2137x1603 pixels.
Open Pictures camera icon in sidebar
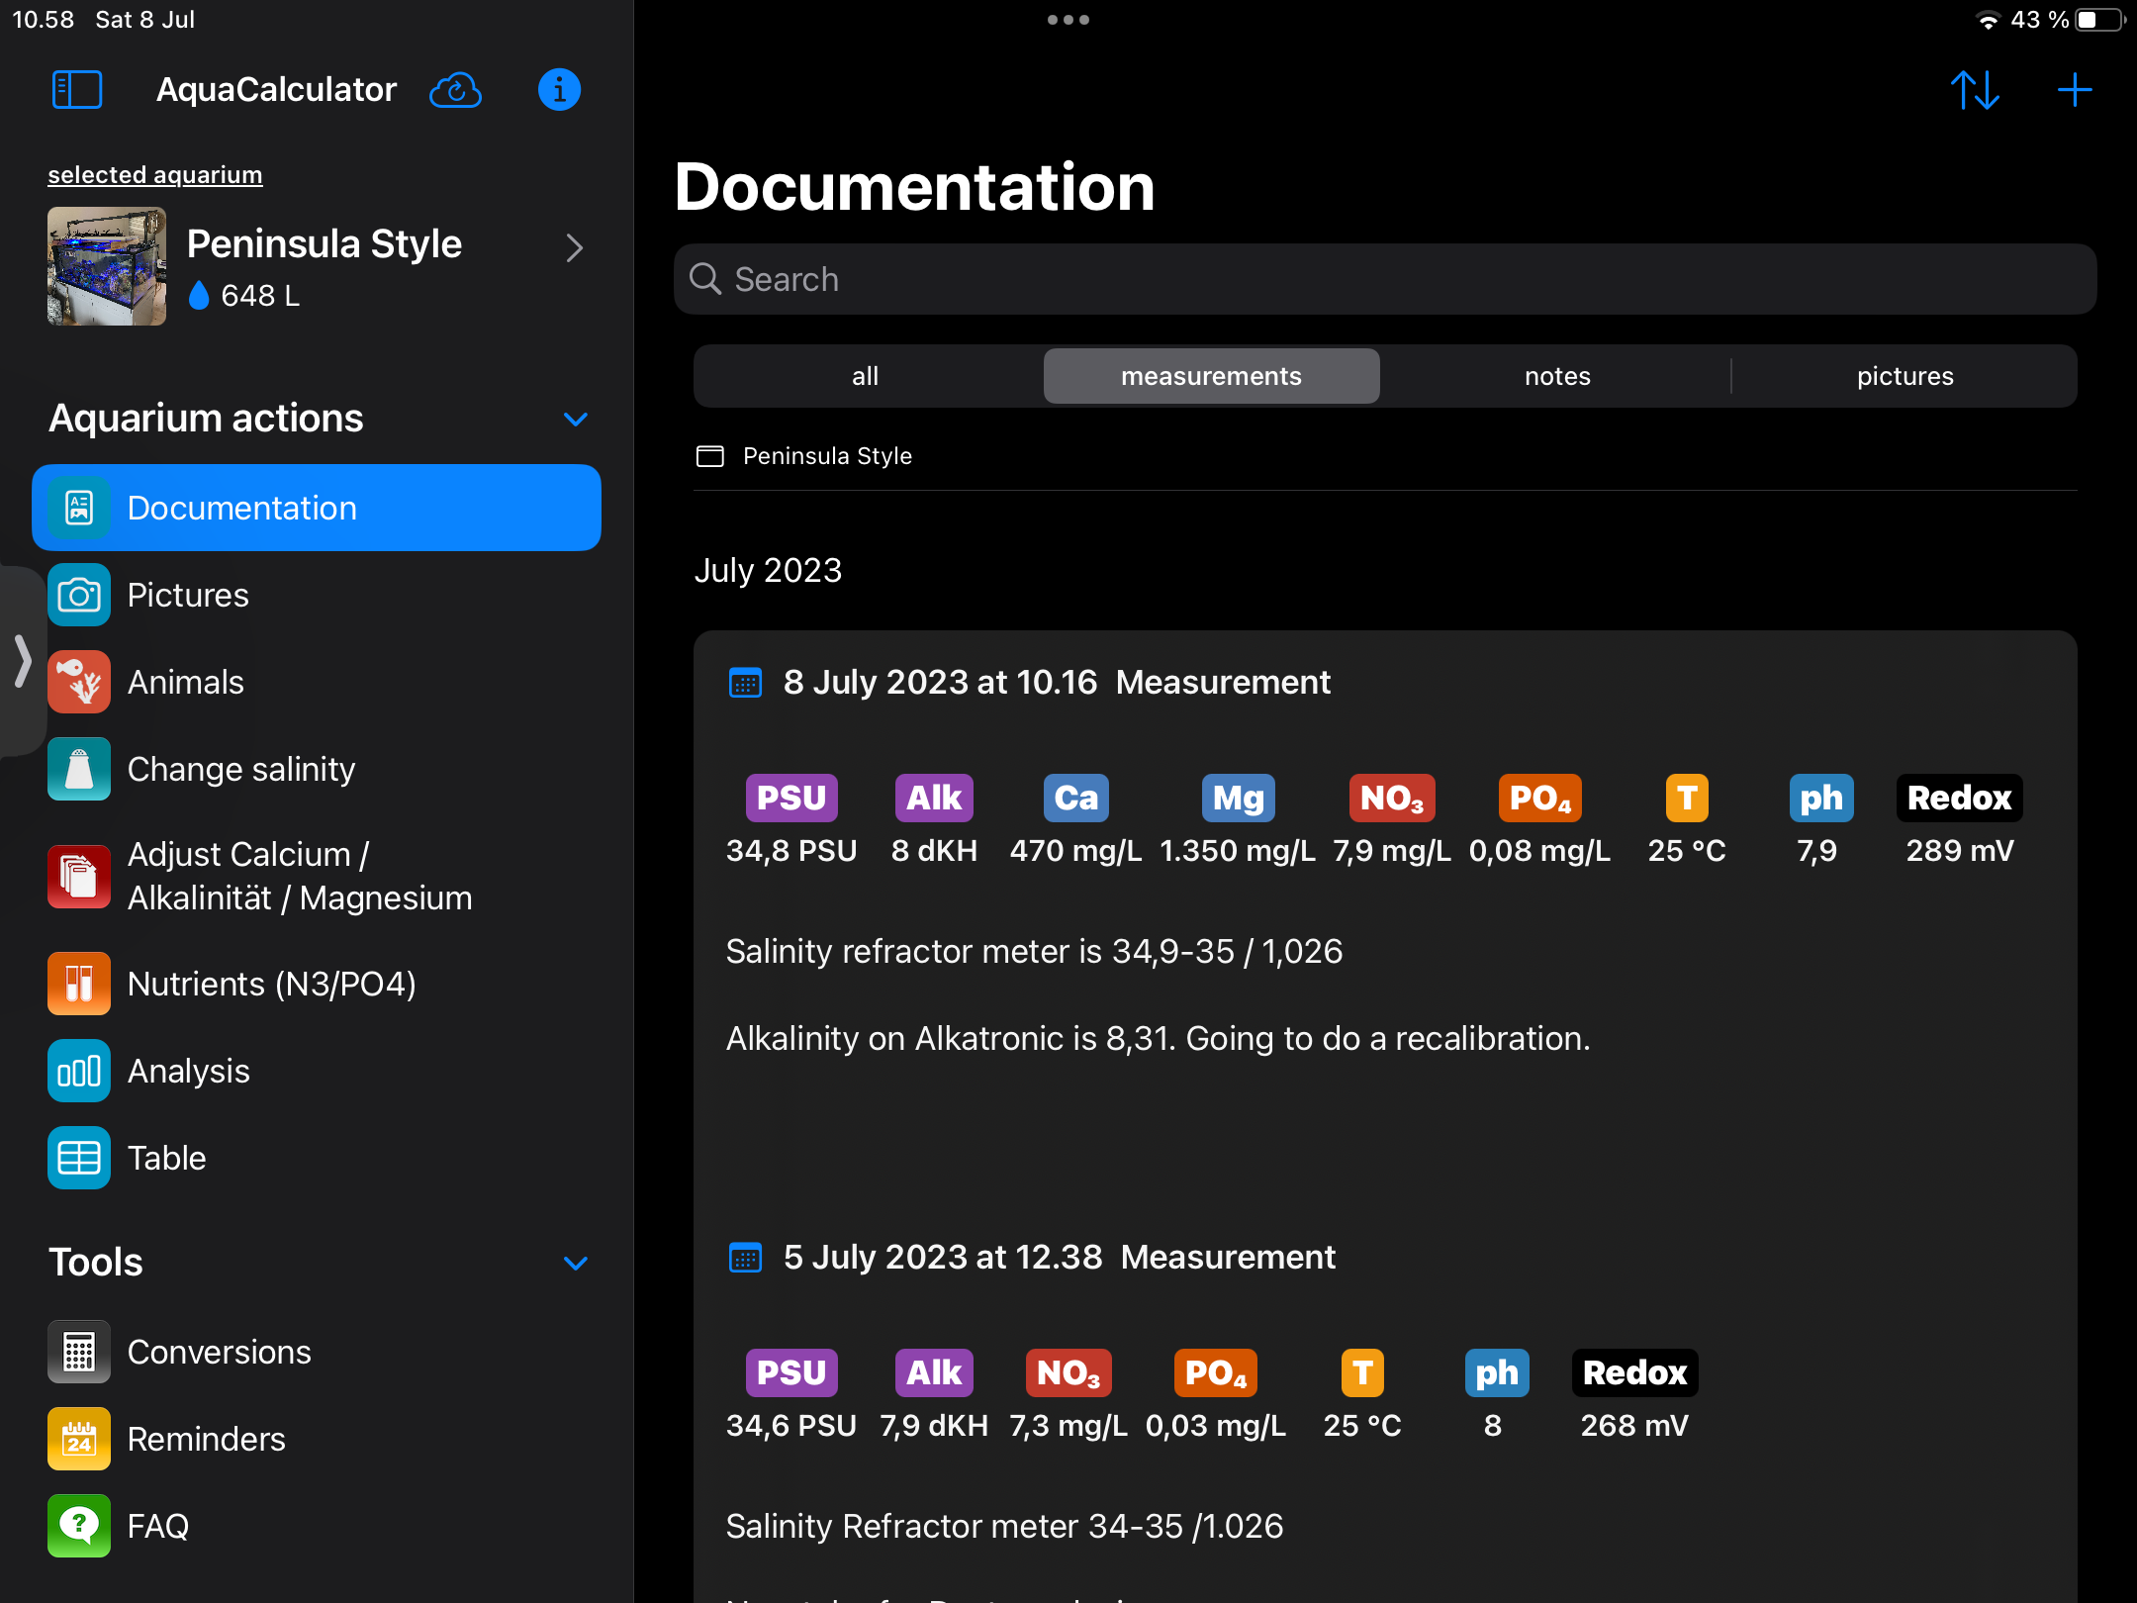[79, 595]
